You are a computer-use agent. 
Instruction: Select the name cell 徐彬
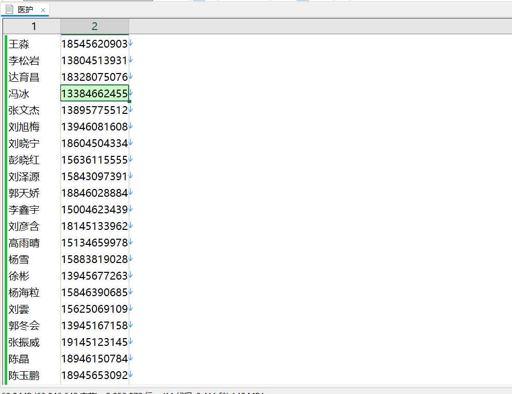click(x=19, y=276)
